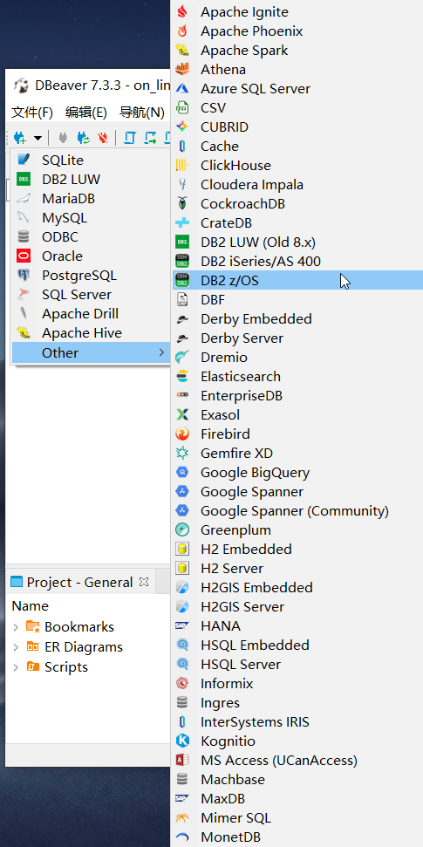Close the Project - General tab
This screenshot has width=423, height=847.
(x=143, y=582)
